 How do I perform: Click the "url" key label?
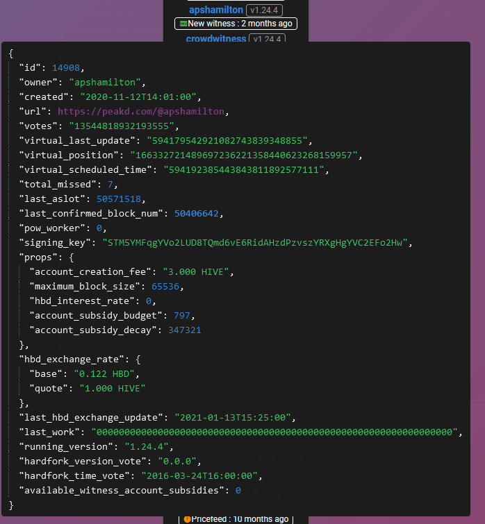point(33,111)
